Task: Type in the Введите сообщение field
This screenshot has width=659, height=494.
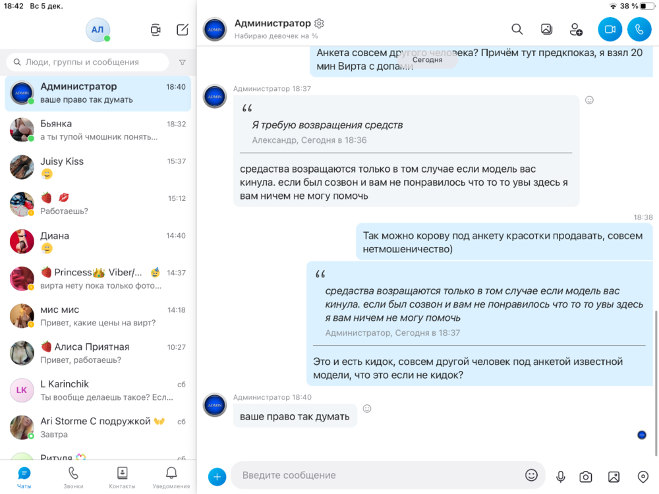Action: click(x=379, y=475)
